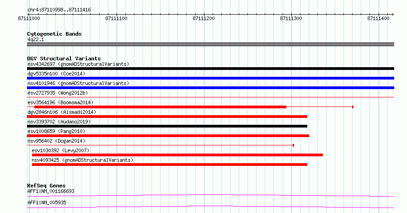Select dgv2846n106 (Alsmadi2014) label

[62, 112]
